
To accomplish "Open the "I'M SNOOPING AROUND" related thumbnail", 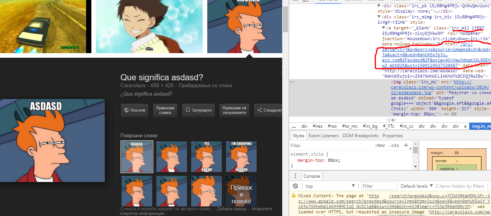I will (241, 157).
